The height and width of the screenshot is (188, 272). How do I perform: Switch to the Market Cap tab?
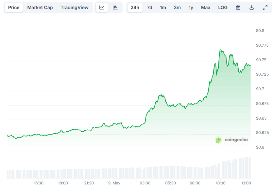[40, 7]
